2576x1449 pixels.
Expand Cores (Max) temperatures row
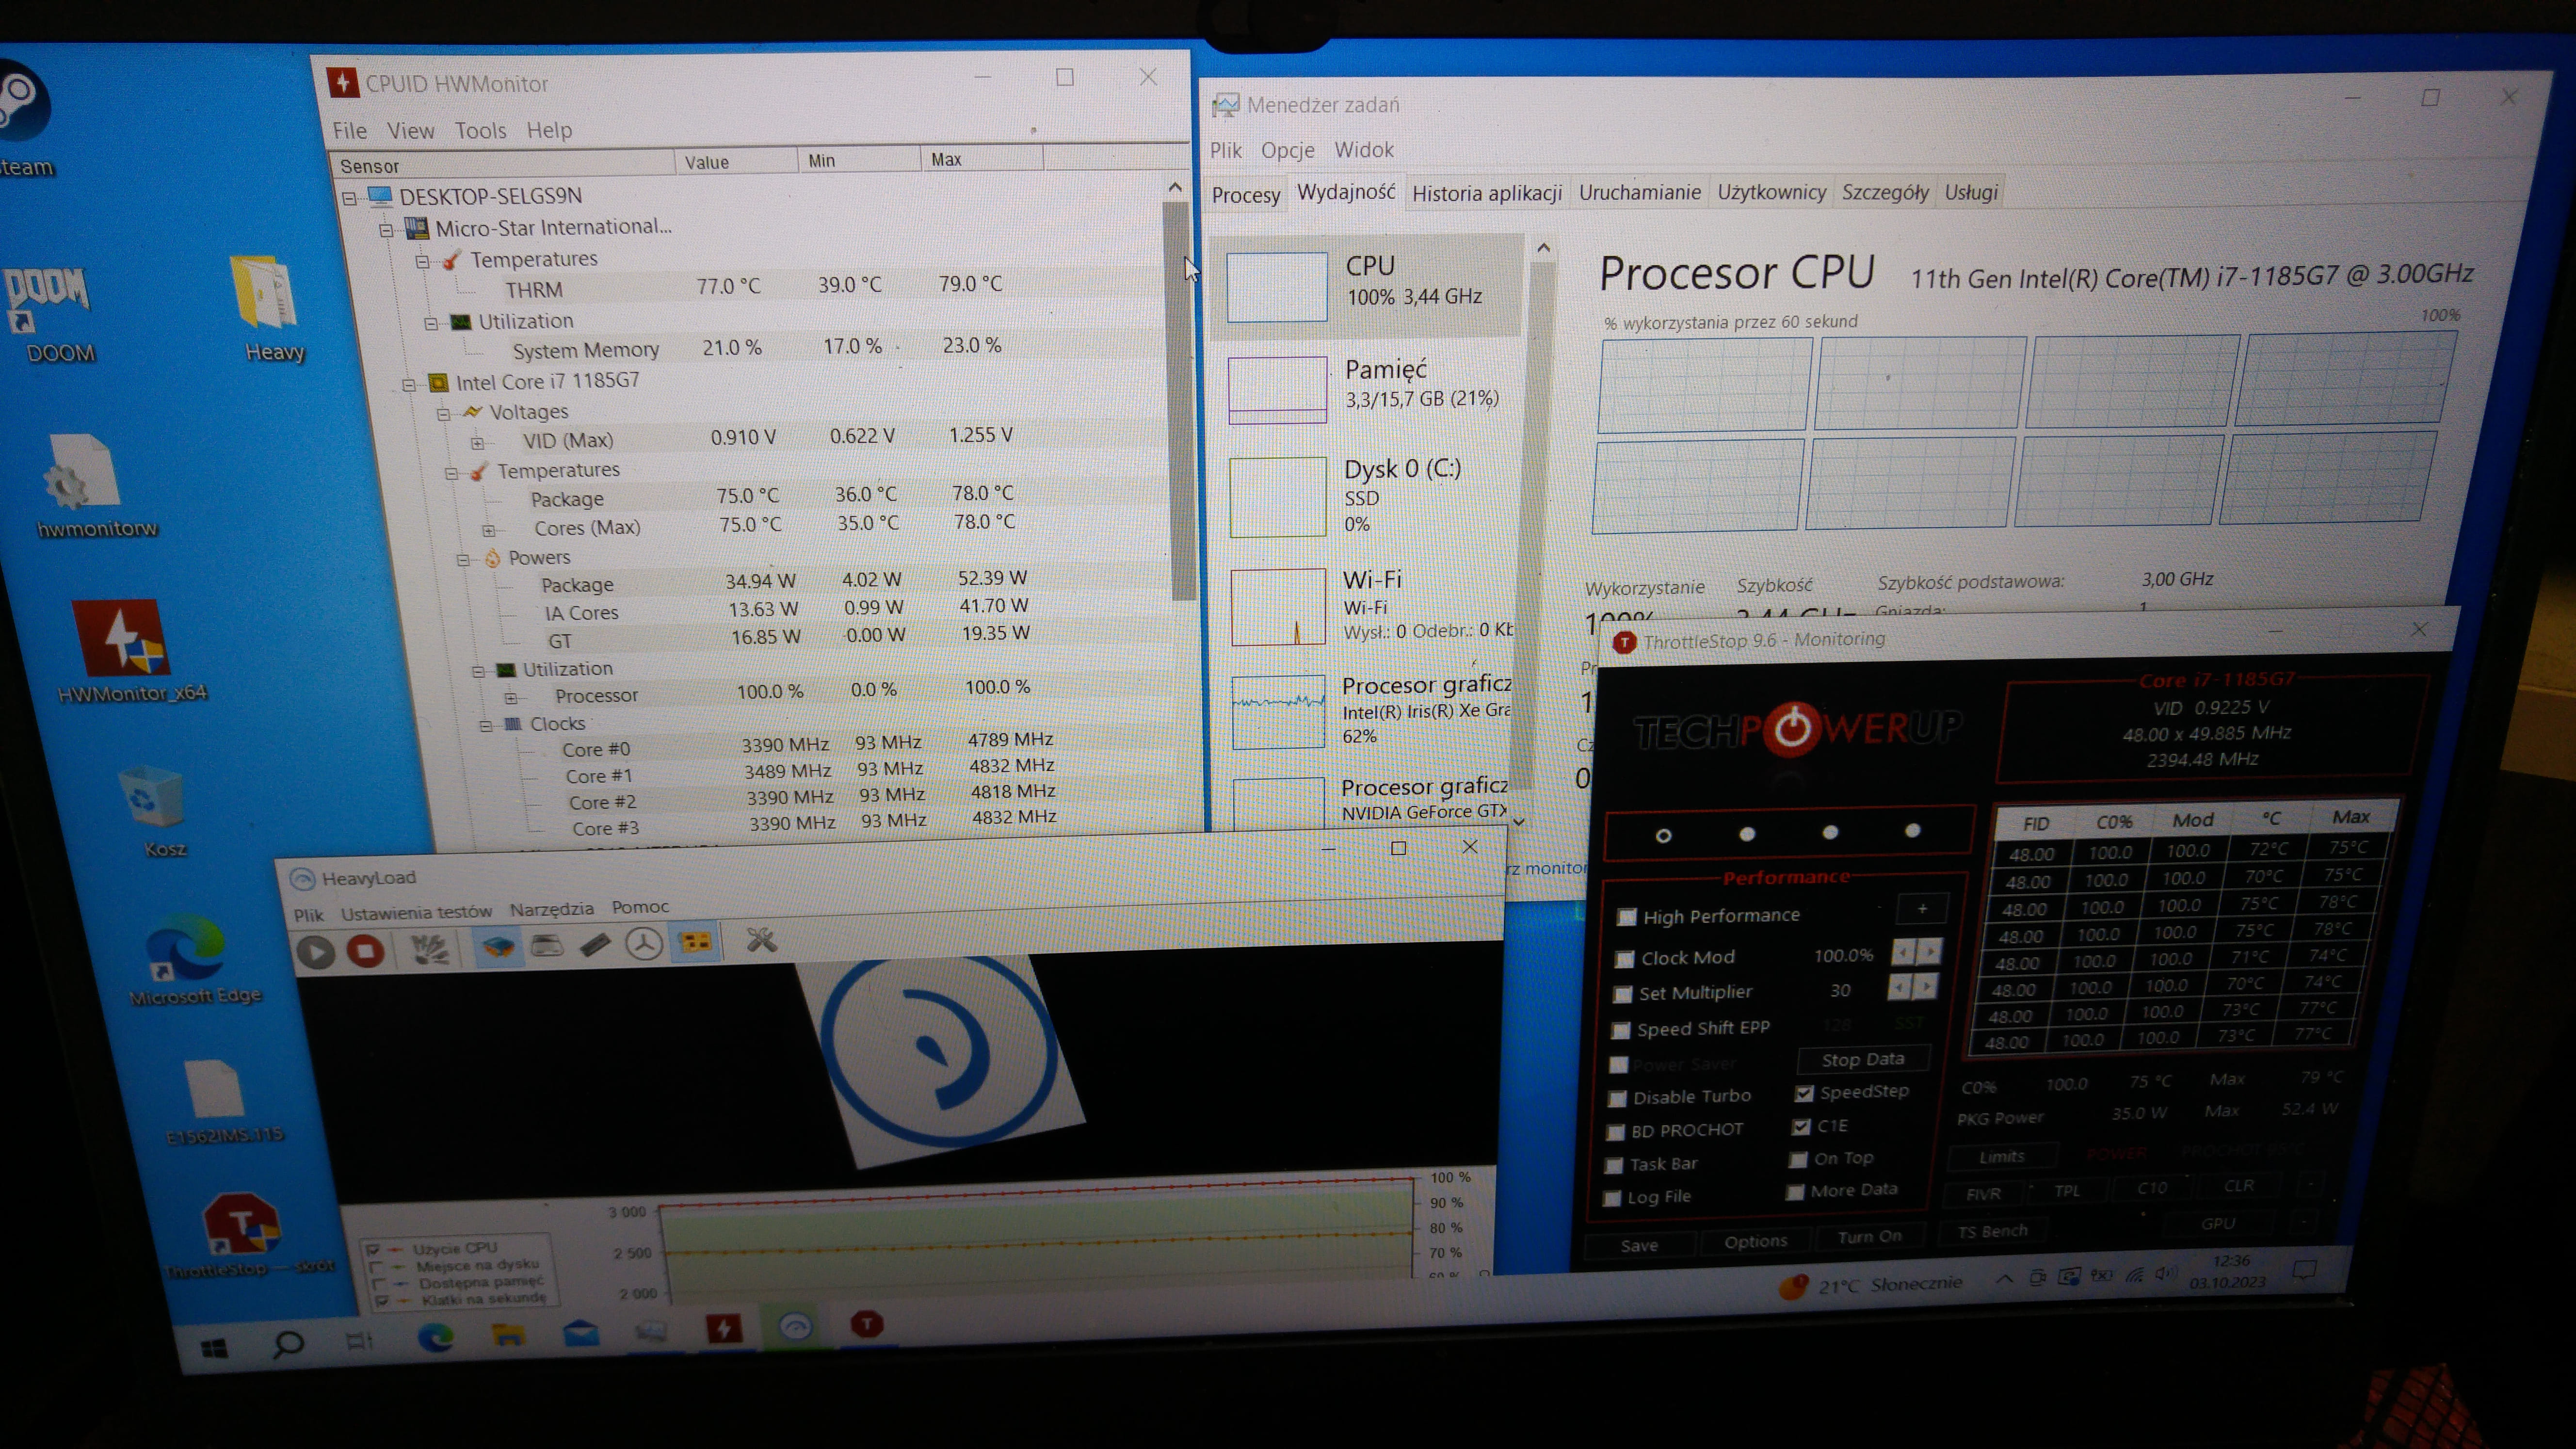[489, 530]
